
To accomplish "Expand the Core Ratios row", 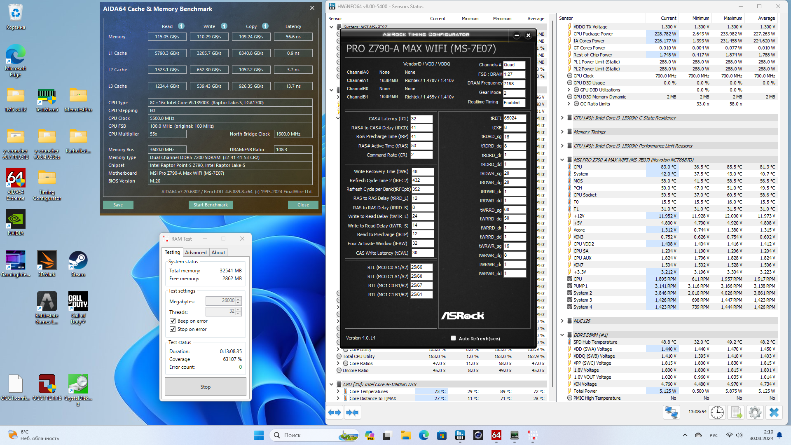I will tap(338, 363).
